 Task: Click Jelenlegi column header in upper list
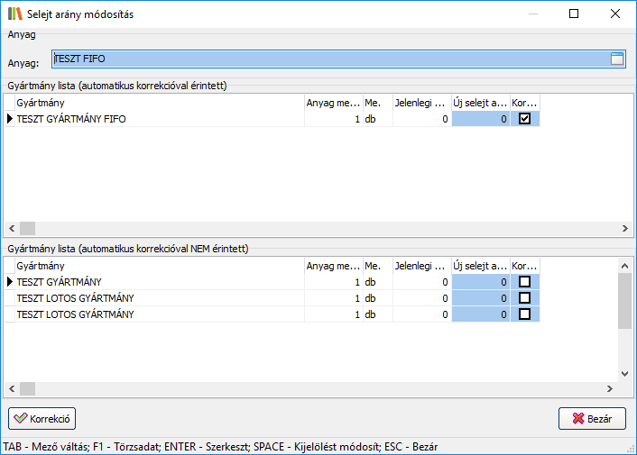(x=420, y=103)
